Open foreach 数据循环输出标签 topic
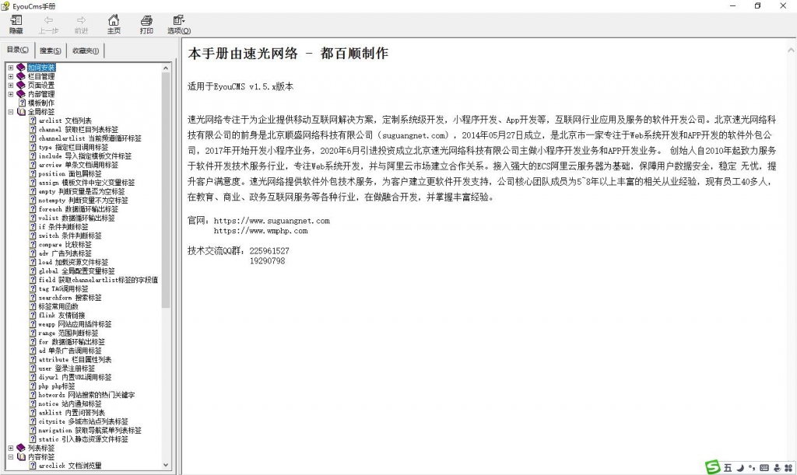 (79, 209)
